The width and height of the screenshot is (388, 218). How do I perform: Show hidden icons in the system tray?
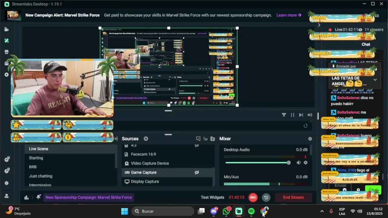tap(322, 211)
